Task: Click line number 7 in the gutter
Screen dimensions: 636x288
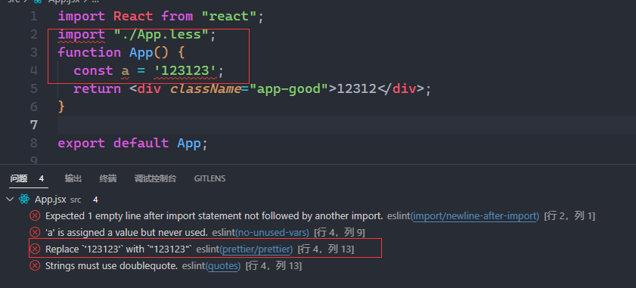Action: pos(34,125)
